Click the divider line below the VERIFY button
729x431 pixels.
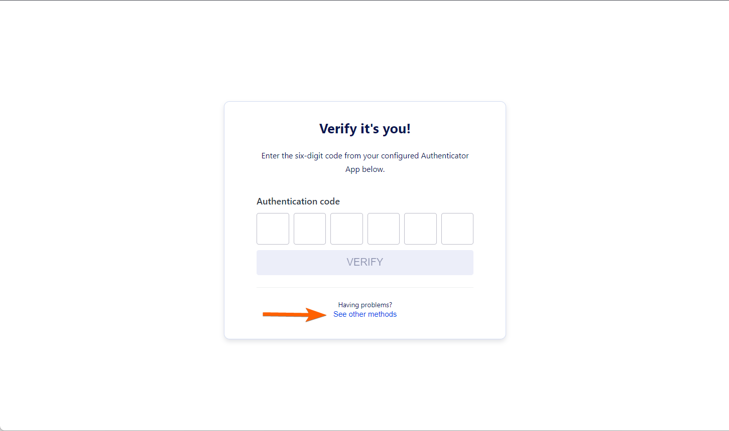[x=365, y=288]
